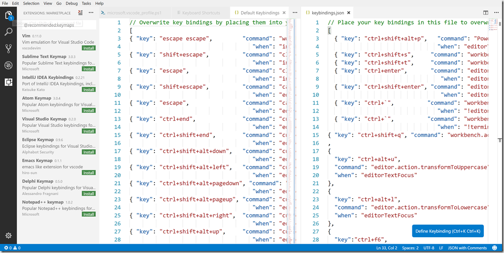504x253 pixels.
Task: Click "ctrl+shift+enter" key string
Action: point(395,87)
